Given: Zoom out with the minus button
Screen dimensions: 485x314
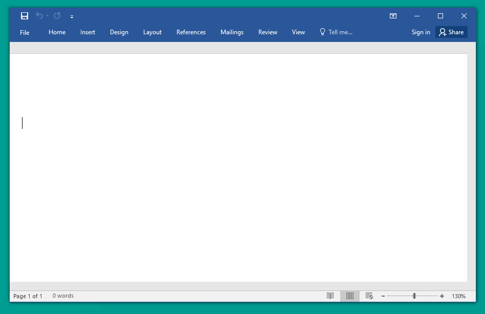Looking at the screenshot, I should click(383, 296).
